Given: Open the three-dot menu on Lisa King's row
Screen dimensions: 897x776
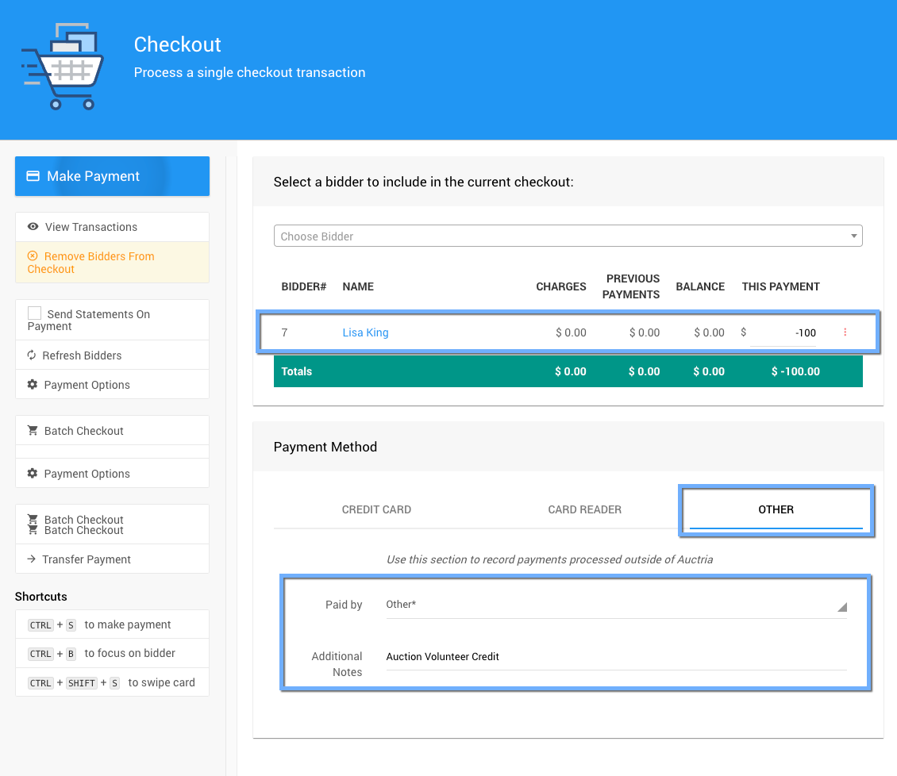Looking at the screenshot, I should [x=845, y=332].
